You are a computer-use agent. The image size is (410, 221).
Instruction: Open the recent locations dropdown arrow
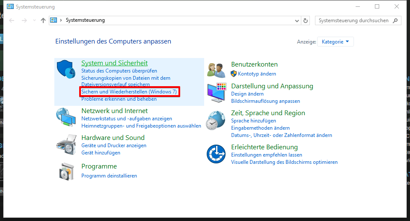click(x=34, y=20)
